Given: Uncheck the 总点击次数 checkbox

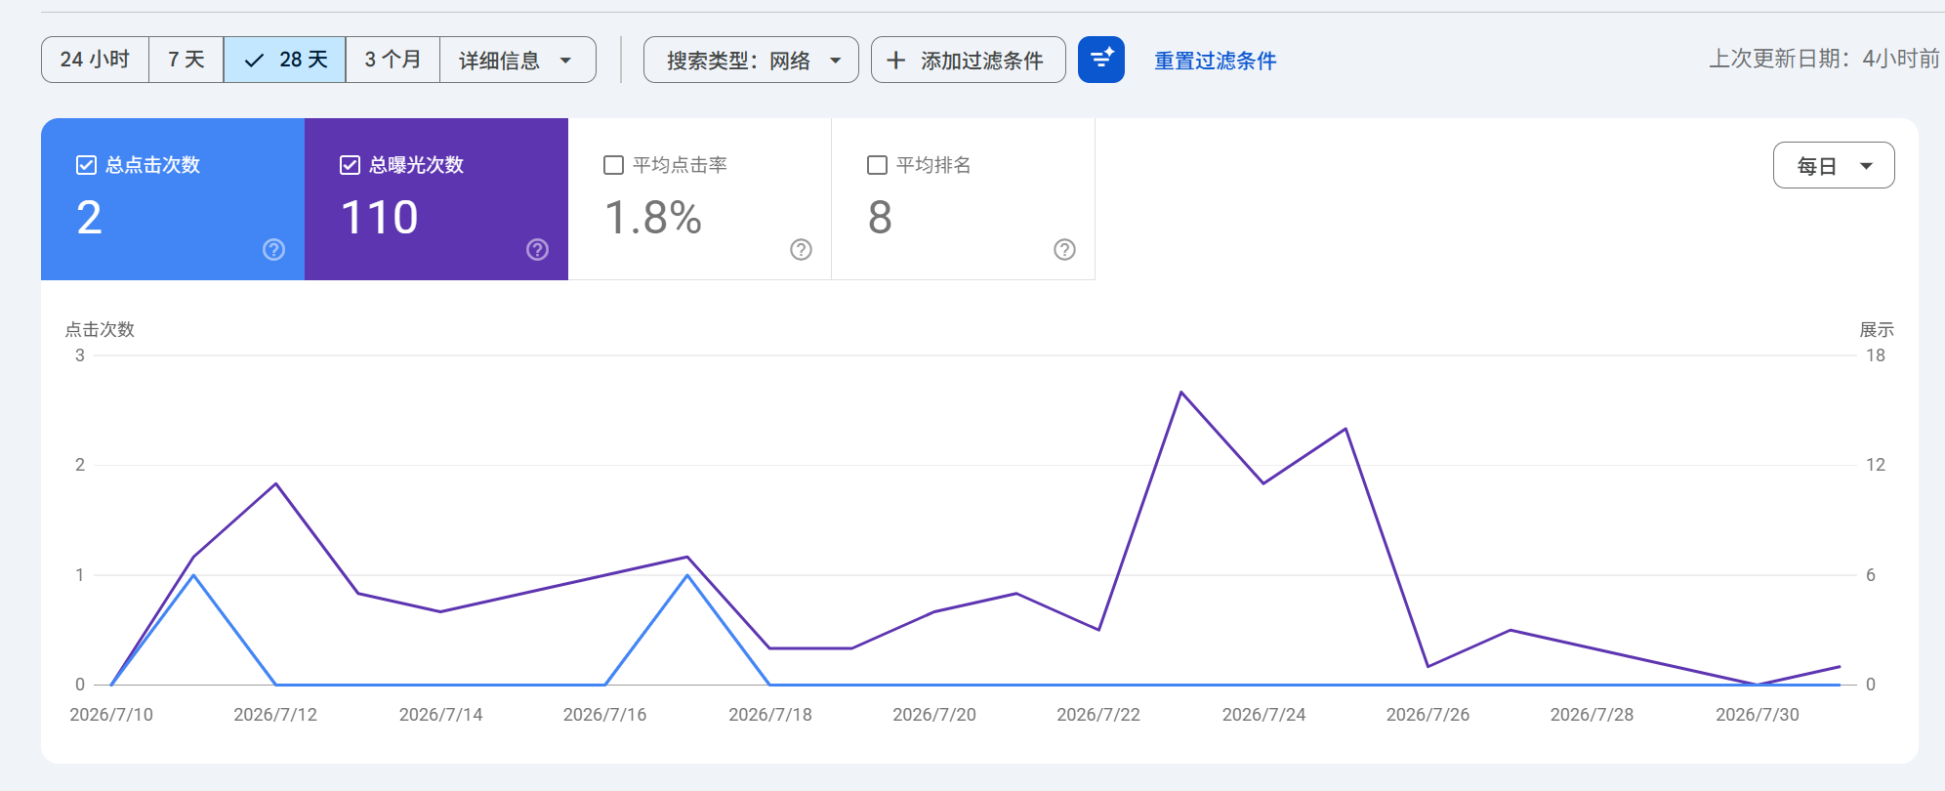Looking at the screenshot, I should pyautogui.click(x=86, y=165).
